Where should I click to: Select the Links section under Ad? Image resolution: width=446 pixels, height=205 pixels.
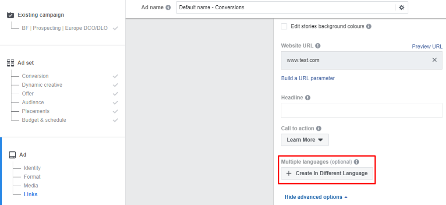(x=30, y=194)
